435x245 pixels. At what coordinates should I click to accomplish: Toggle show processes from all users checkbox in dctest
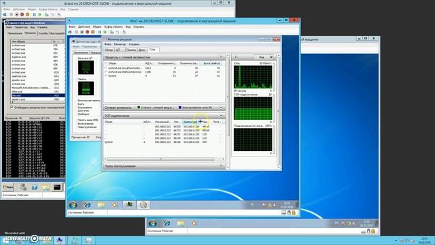click(12, 108)
